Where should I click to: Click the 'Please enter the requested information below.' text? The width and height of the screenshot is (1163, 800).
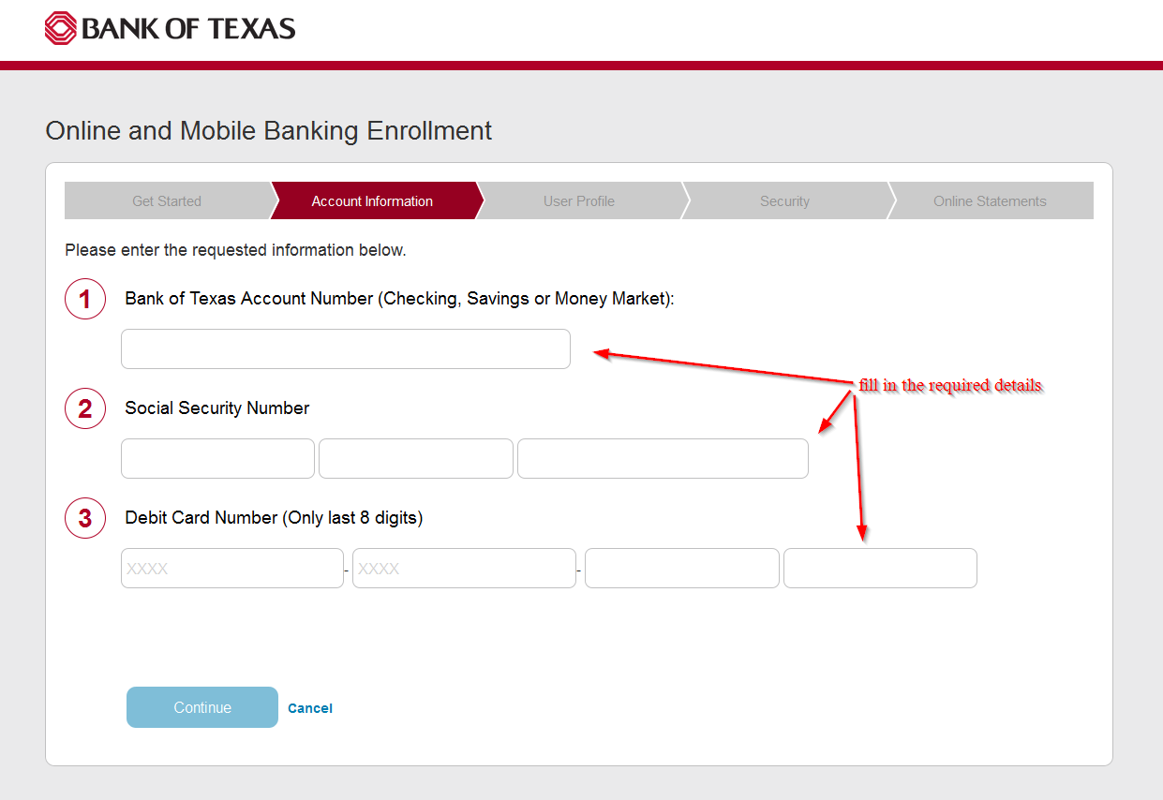click(x=235, y=250)
